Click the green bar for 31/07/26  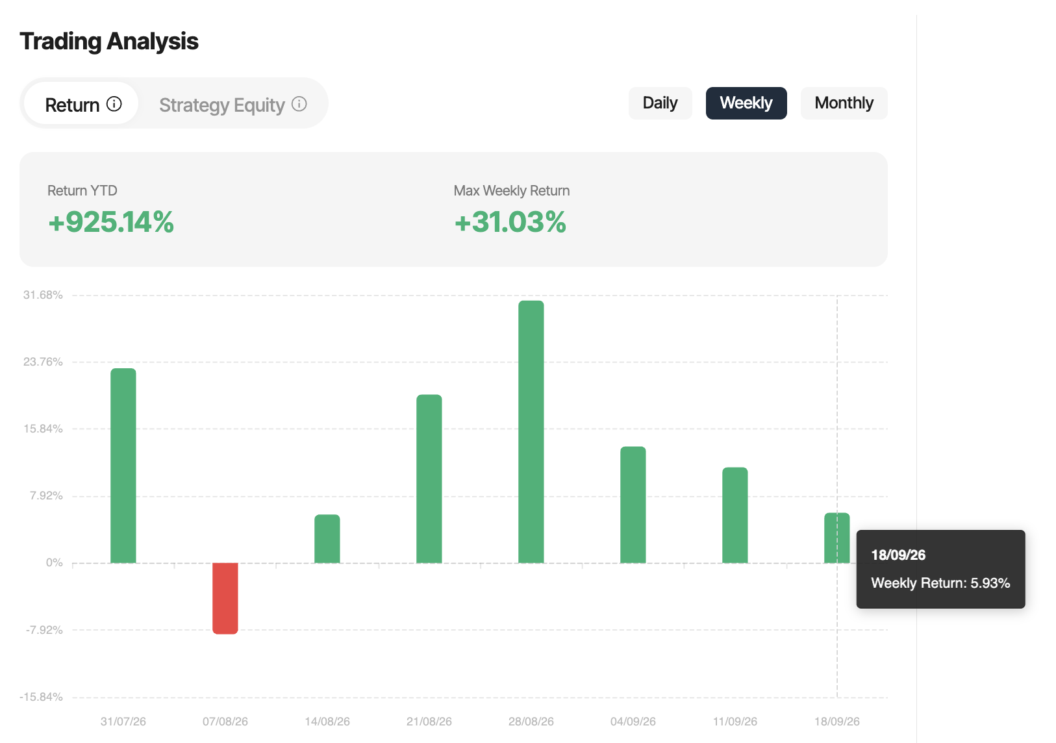[123, 466]
